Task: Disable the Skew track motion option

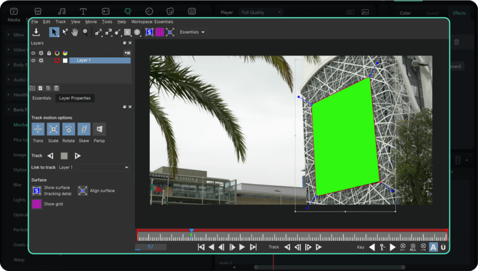Action: (x=84, y=129)
